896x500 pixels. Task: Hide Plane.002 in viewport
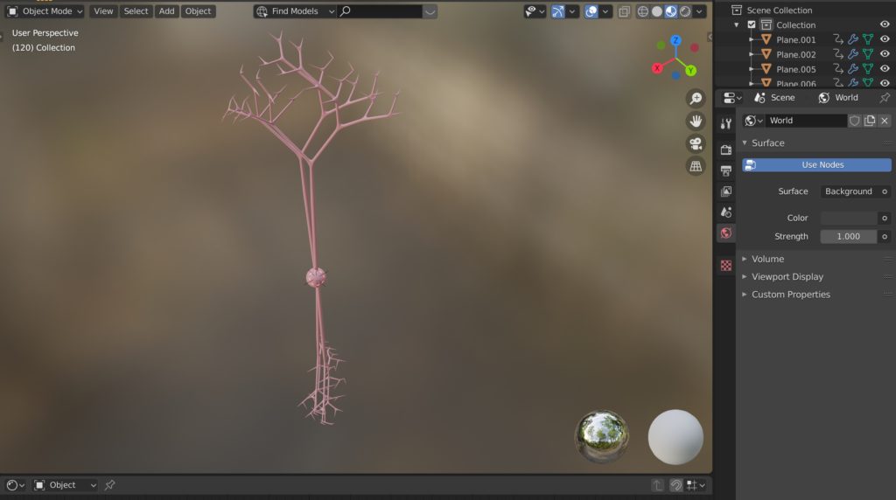(885, 54)
